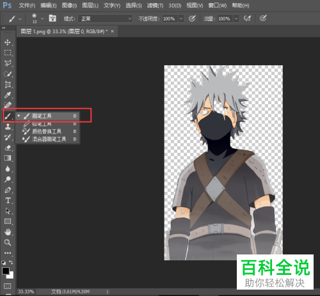Select the Hand tool
Image resolution: width=320 pixels, height=296 pixels.
(8, 232)
